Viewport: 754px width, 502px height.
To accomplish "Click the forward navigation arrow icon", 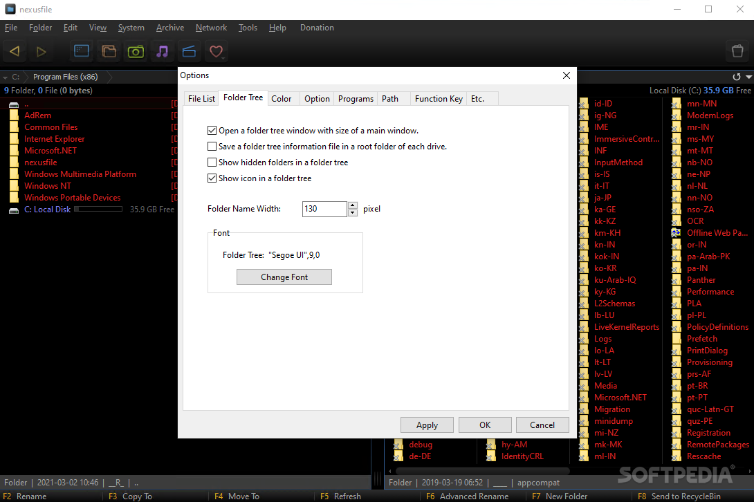I will click(x=42, y=51).
